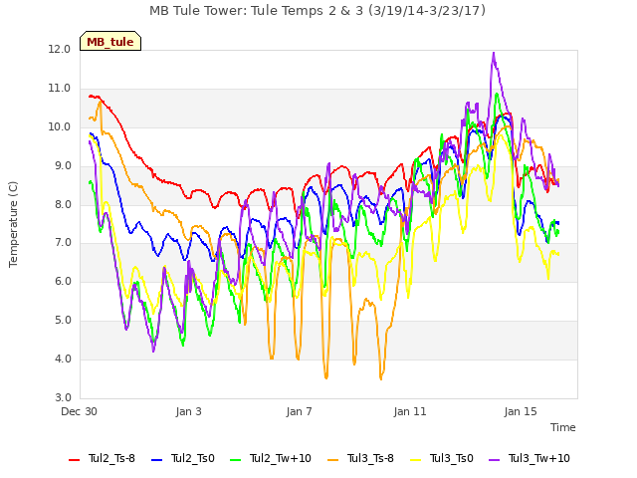Click the chart title text

[318, 11]
